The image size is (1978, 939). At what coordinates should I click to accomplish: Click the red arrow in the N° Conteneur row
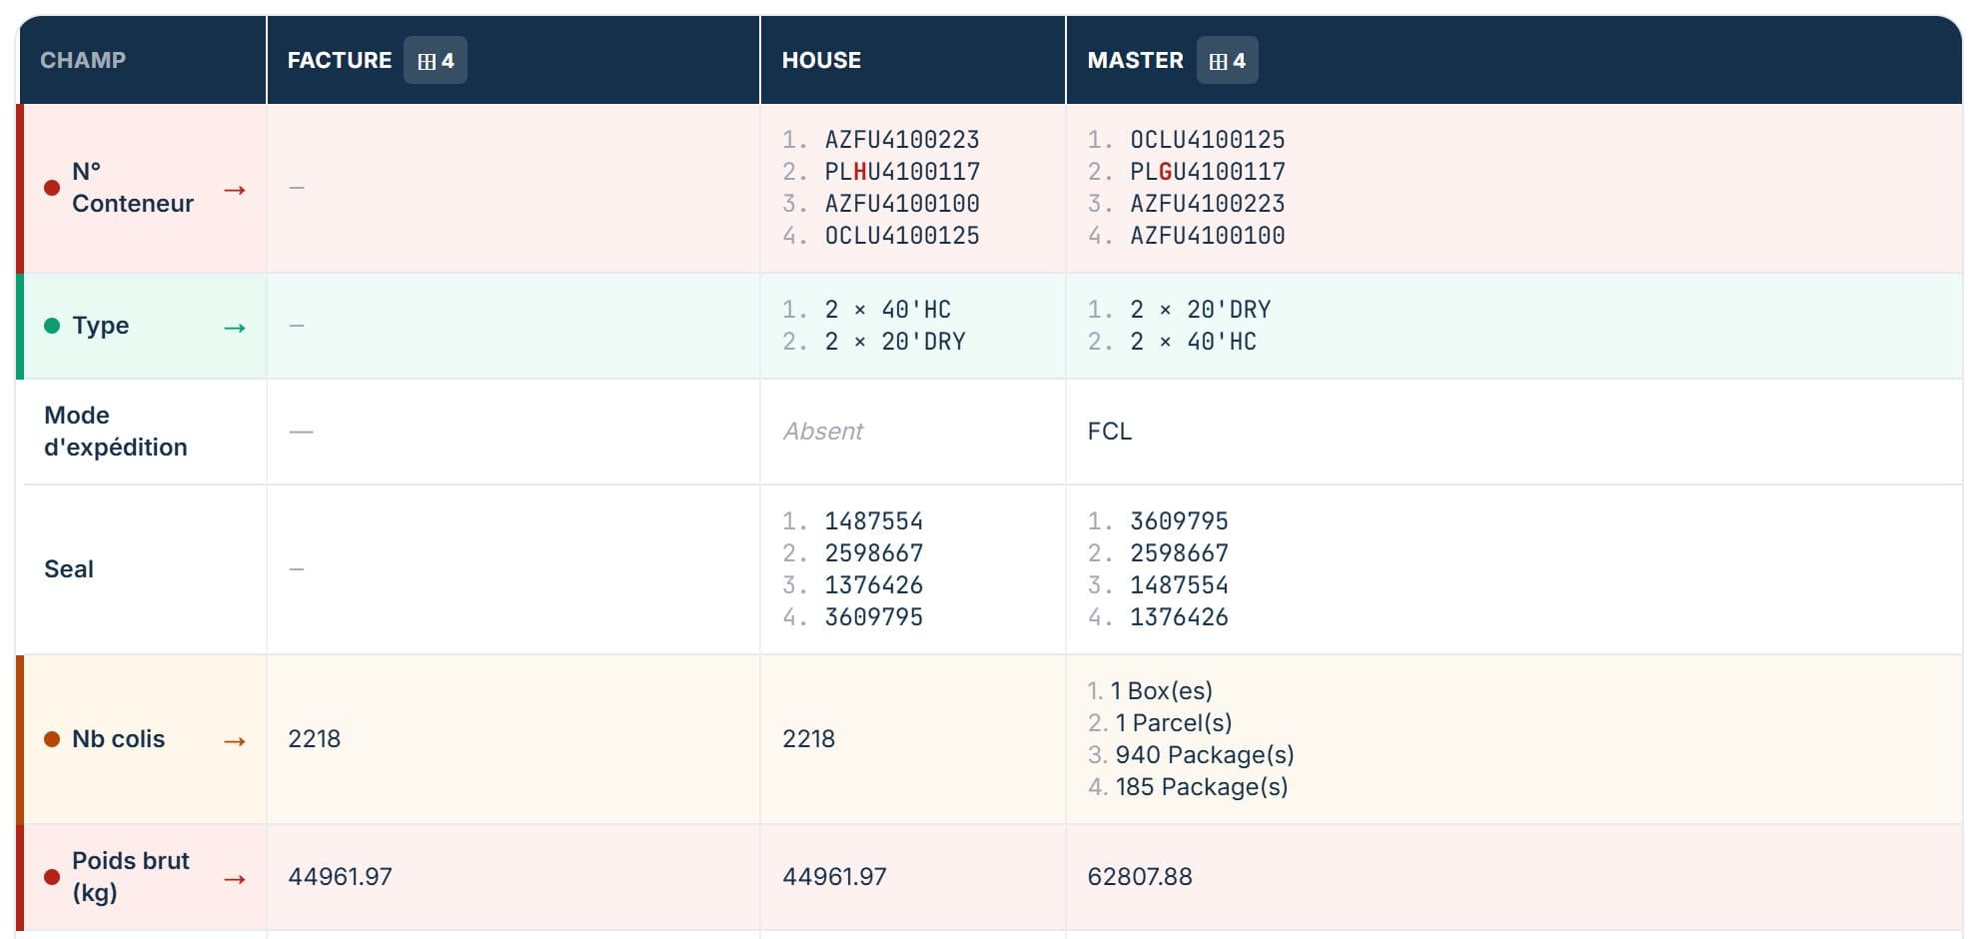pos(235,189)
